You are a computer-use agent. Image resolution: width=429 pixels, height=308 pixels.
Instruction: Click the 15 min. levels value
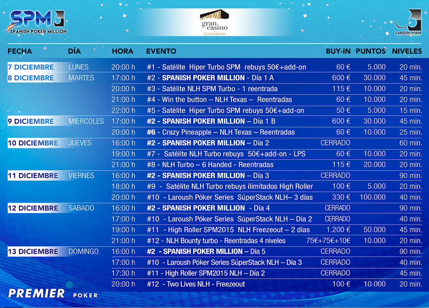coord(411,110)
